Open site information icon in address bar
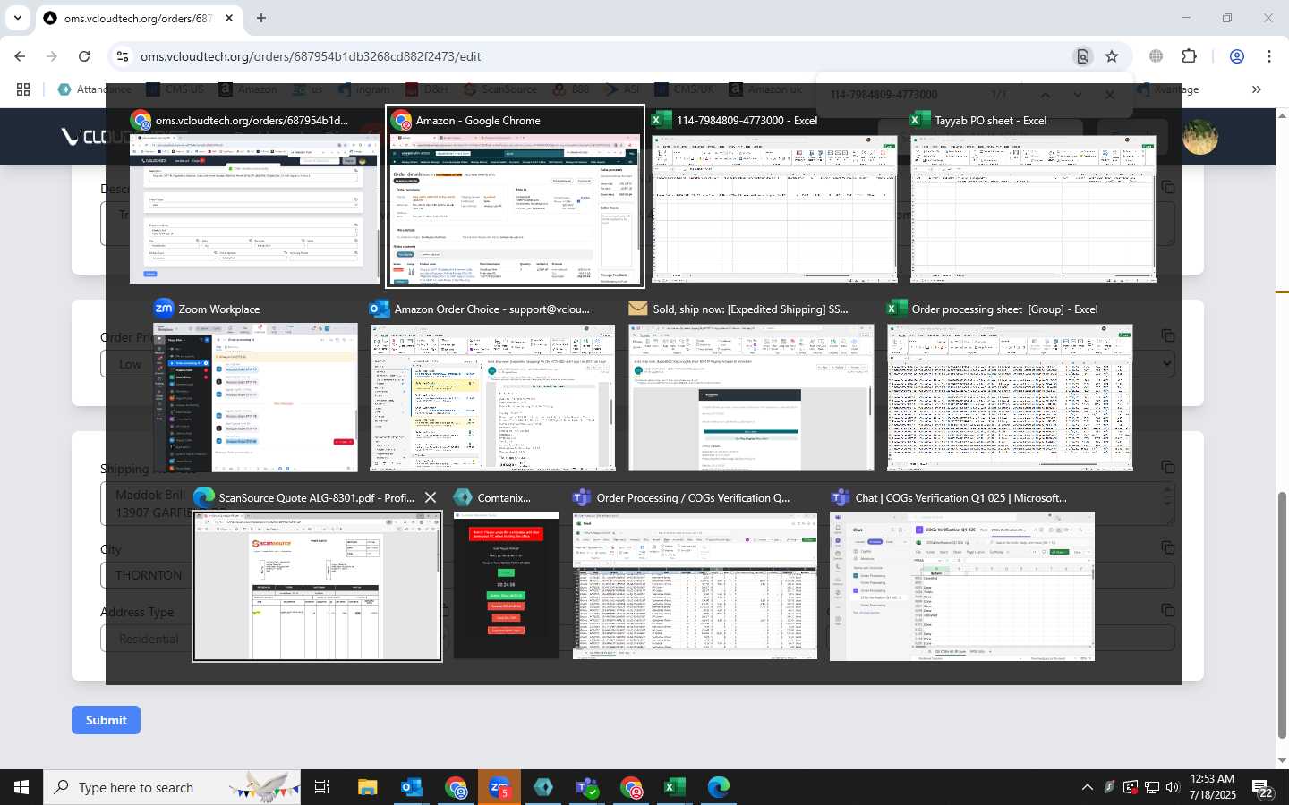Viewport: 1289px width, 805px height. [123, 56]
